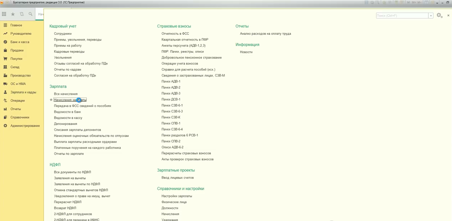Open Акты проверок страховых взносов
This screenshot has width=452, height=221.
tap(188, 159)
